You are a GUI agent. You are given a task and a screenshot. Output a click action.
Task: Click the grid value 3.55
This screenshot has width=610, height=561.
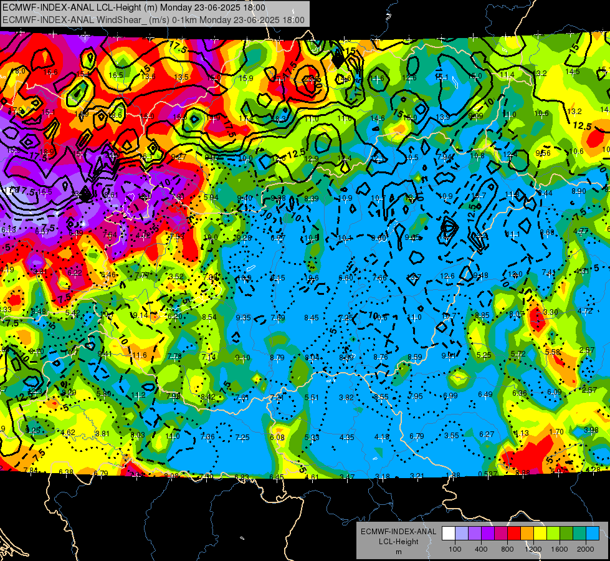(452, 435)
